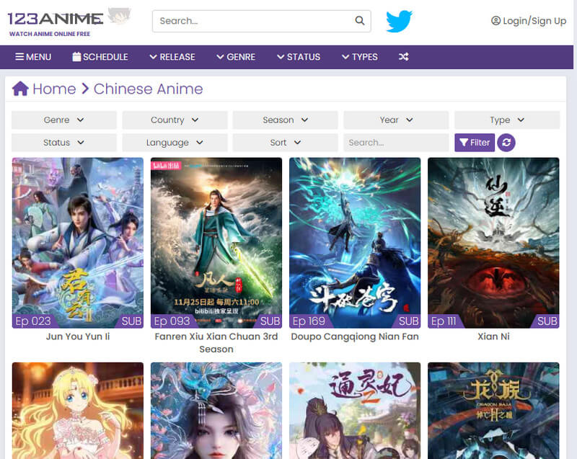Click the Chinese Anime breadcrumb link
The width and height of the screenshot is (577, 459).
[x=149, y=89]
